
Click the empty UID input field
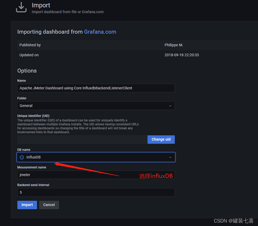82,140
